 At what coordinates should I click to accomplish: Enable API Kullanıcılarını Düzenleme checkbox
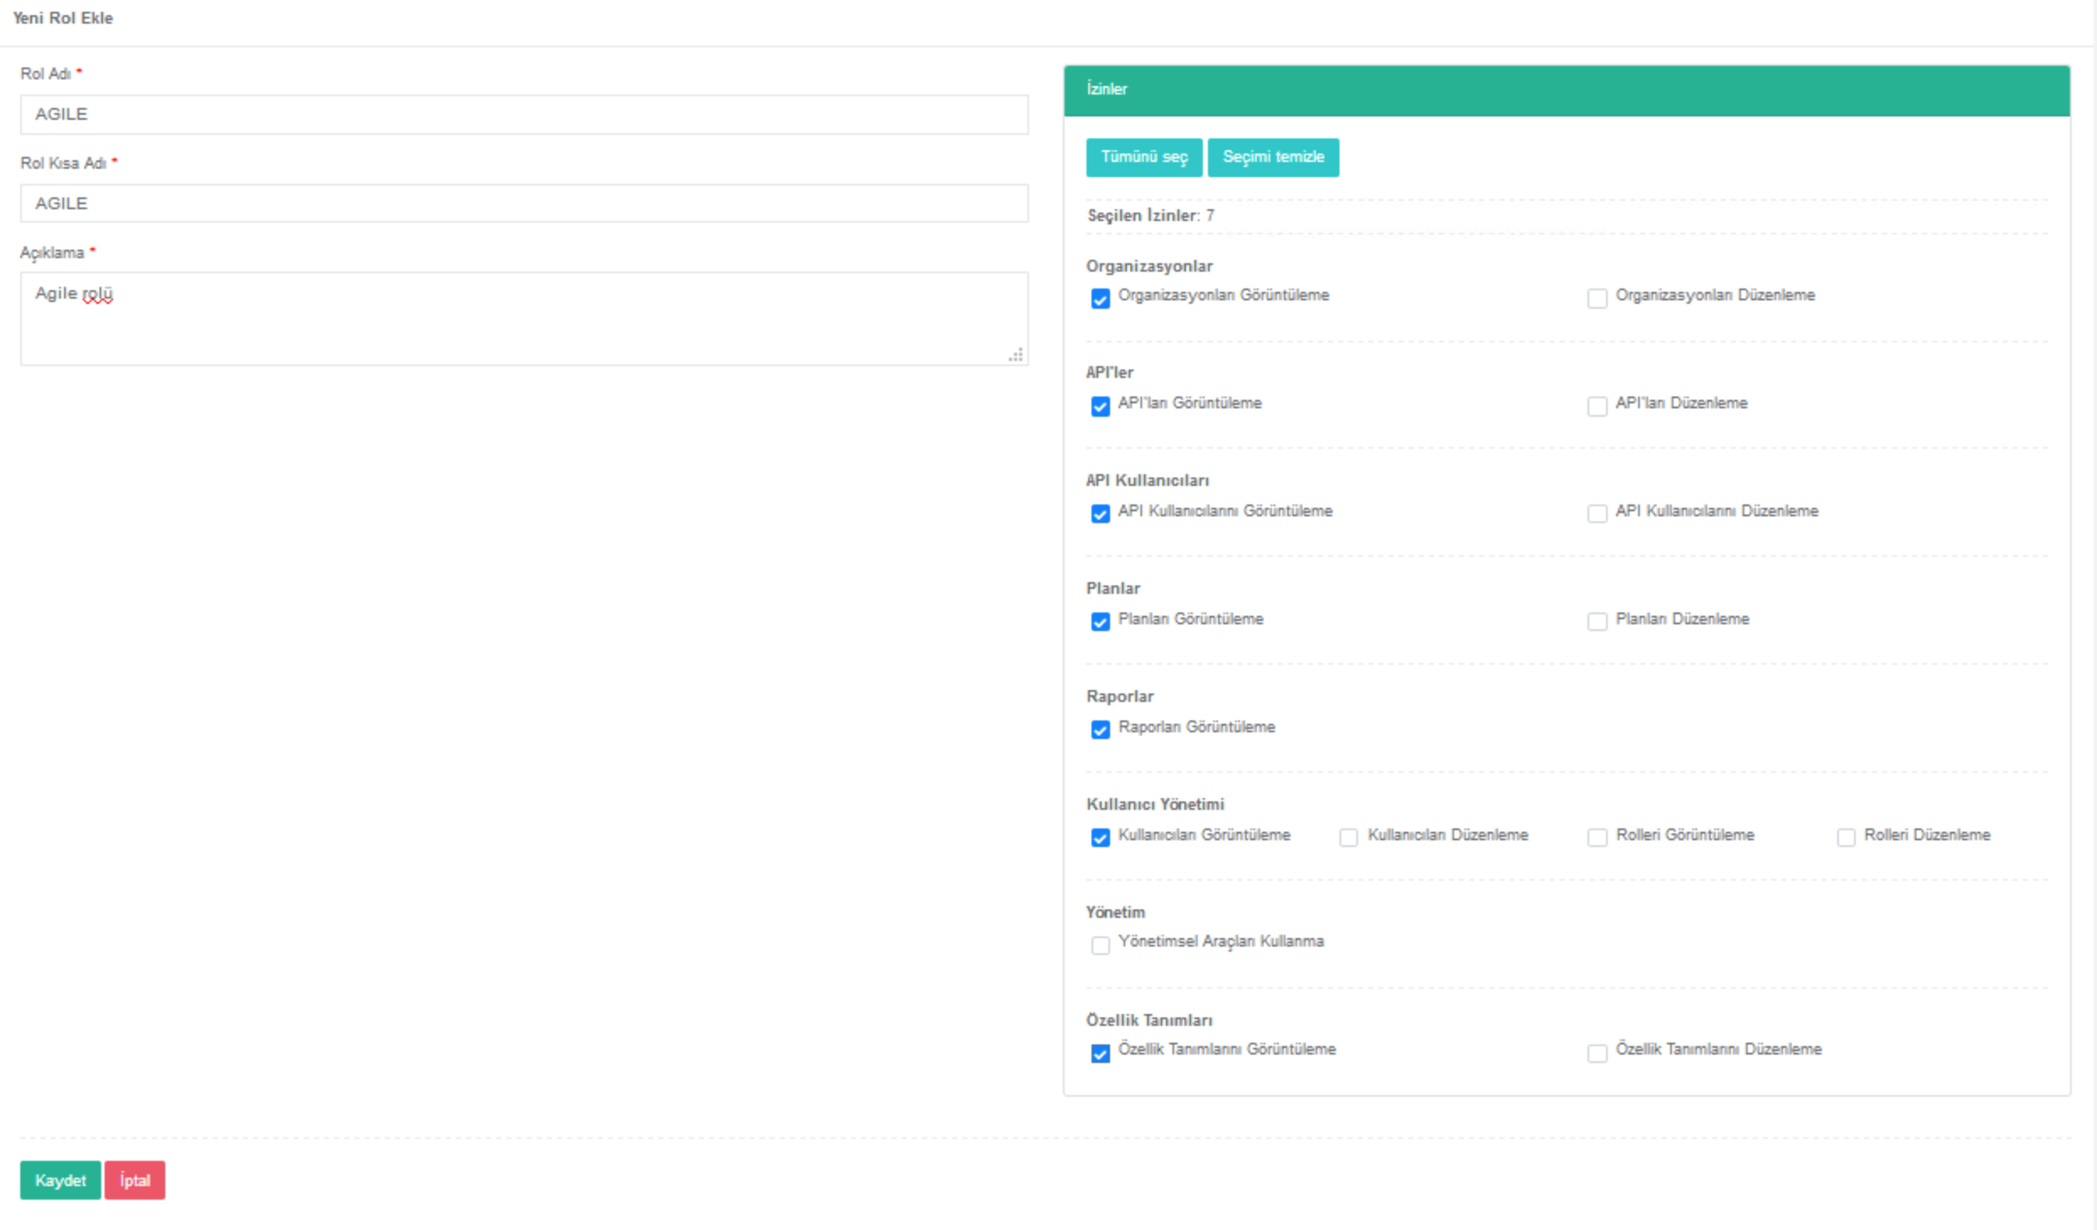point(1597,514)
